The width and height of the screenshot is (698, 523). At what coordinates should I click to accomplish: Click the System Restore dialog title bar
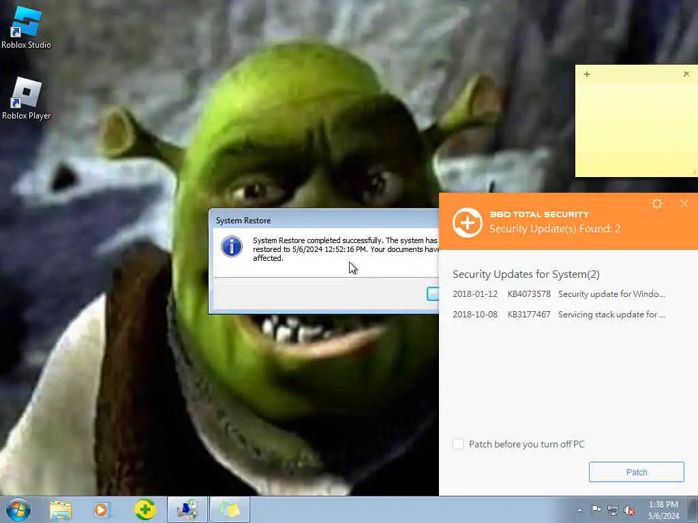(324, 220)
